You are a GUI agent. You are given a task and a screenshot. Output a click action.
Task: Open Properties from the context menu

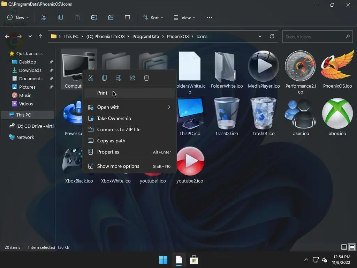point(129,152)
